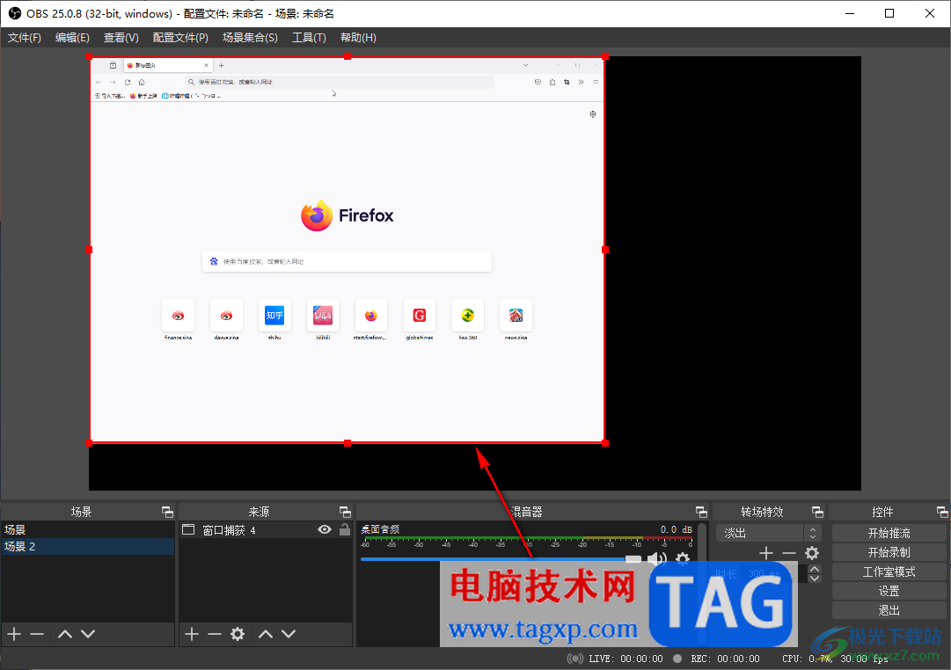
Task: Open the 工具(T) menu
Action: click(x=310, y=38)
